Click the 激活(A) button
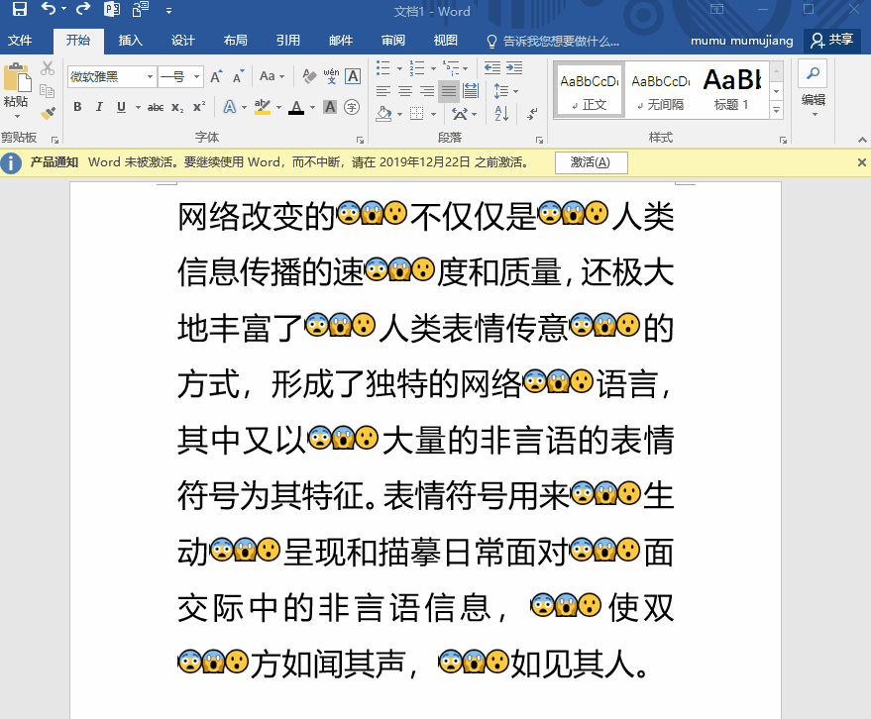 (x=591, y=162)
